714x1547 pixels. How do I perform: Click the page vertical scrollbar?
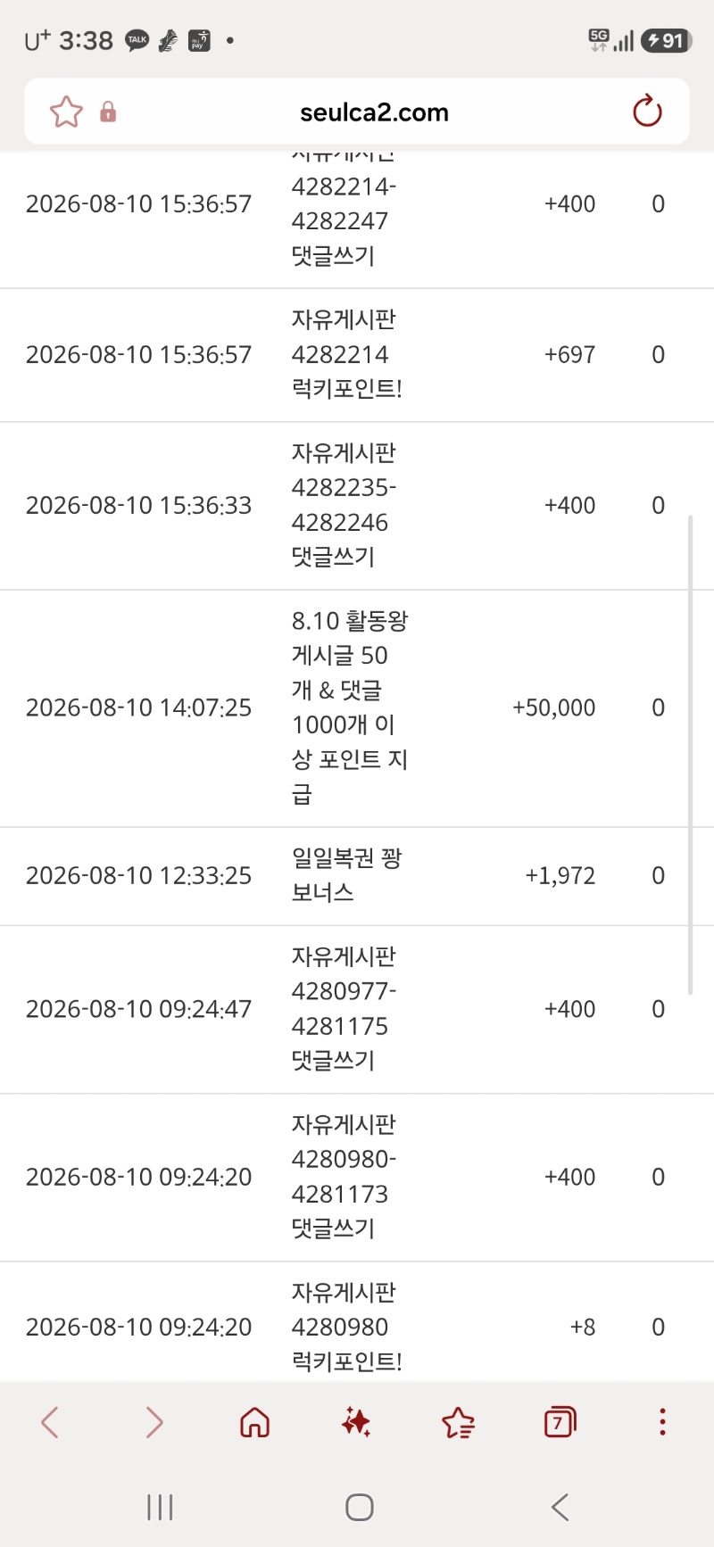click(x=690, y=754)
